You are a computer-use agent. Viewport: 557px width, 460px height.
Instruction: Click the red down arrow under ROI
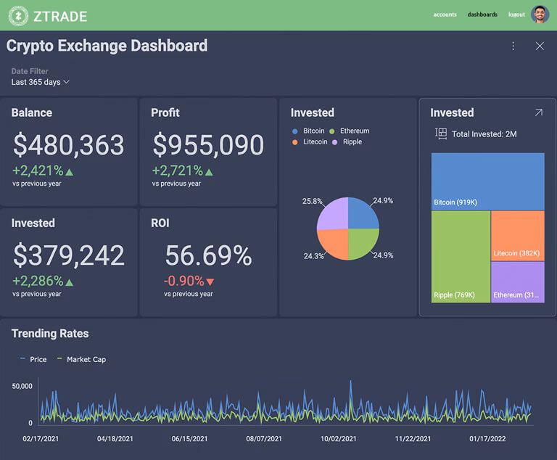pyautogui.click(x=210, y=282)
